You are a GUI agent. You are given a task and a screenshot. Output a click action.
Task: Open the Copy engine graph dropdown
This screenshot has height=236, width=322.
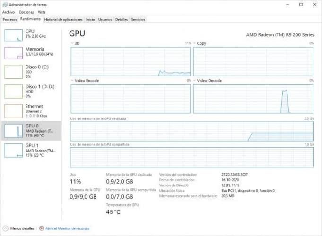194,43
